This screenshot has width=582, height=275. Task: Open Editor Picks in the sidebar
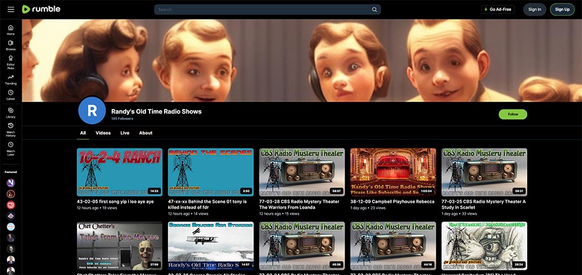10,62
